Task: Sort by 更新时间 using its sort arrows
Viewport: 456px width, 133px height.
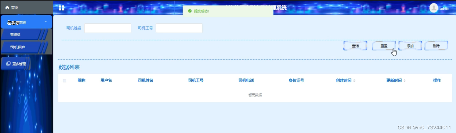Action: click(x=404, y=81)
